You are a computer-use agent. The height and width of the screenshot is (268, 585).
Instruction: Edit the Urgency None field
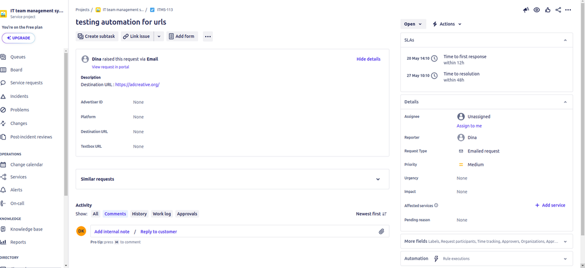[462, 178]
